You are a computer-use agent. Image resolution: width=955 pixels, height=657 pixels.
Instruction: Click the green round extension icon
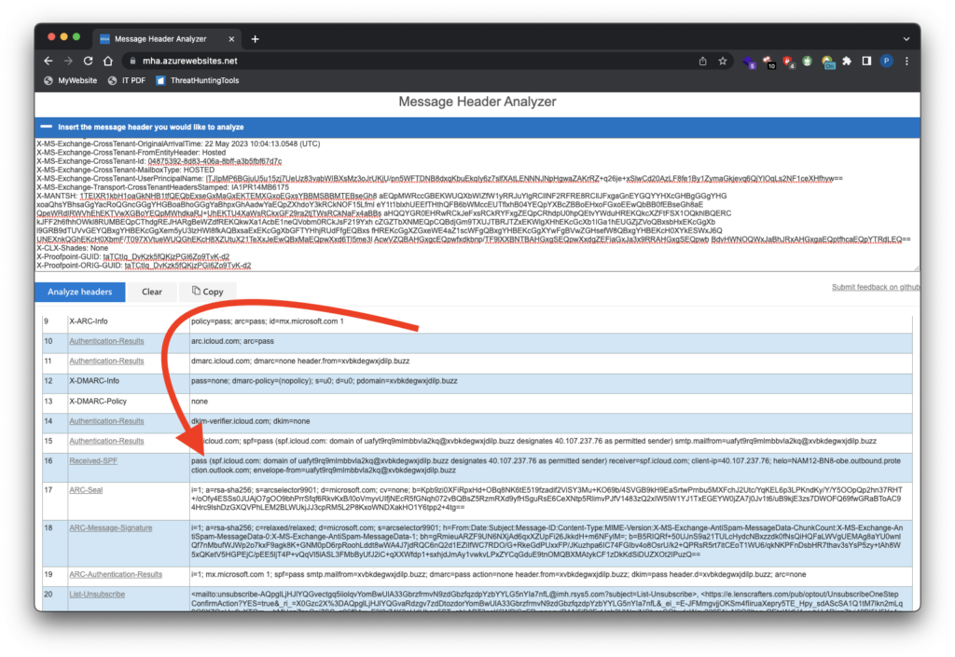pos(807,61)
